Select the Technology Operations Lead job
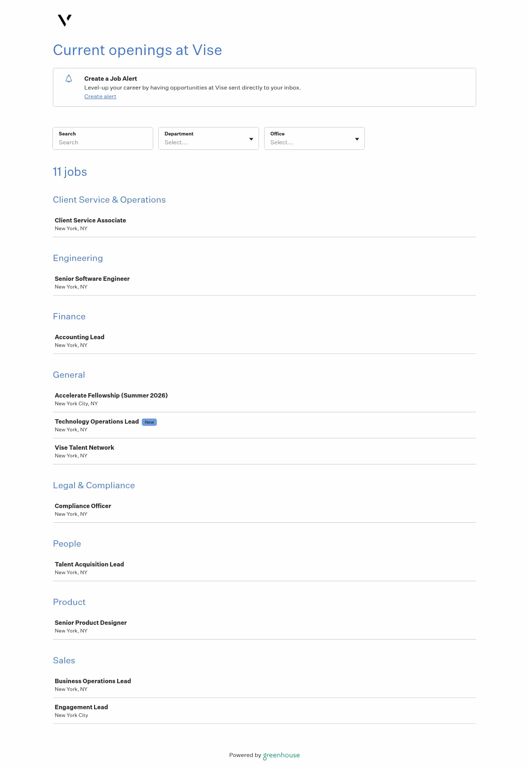Screen dimensions: 529x768 click(97, 421)
